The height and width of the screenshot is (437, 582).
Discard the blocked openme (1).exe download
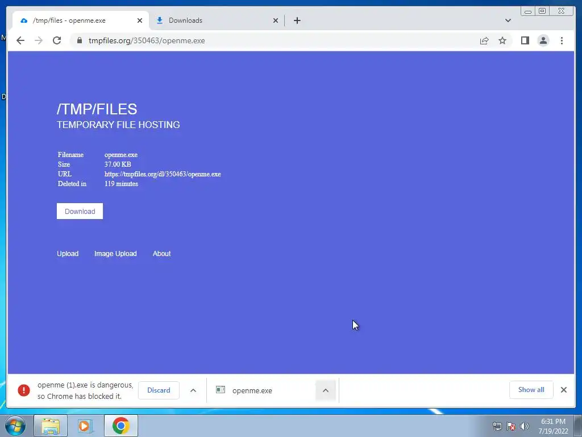[159, 390]
